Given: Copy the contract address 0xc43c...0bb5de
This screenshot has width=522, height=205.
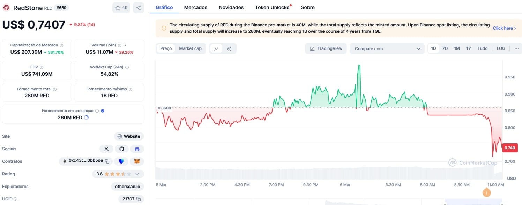Looking at the screenshot, I should (x=107, y=161).
